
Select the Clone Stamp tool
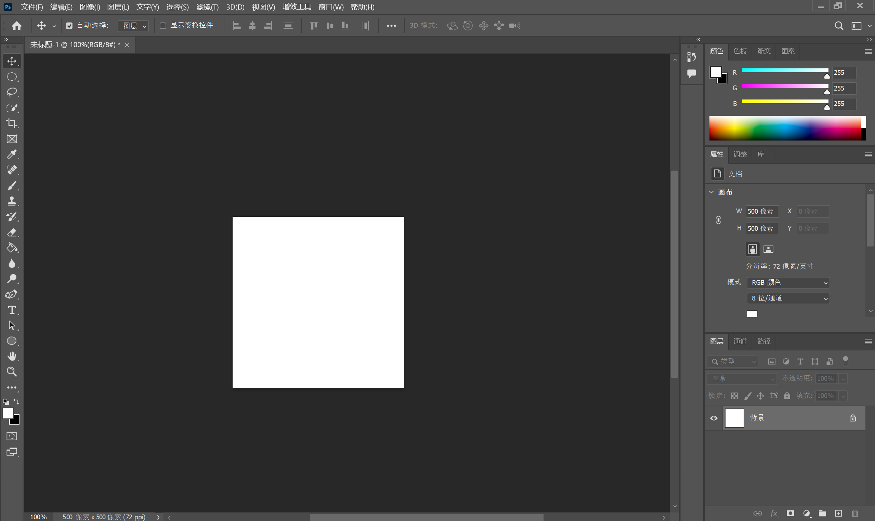pos(12,201)
